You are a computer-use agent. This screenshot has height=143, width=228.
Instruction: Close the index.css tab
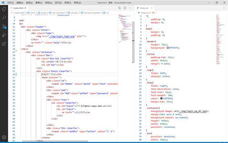[152, 8]
